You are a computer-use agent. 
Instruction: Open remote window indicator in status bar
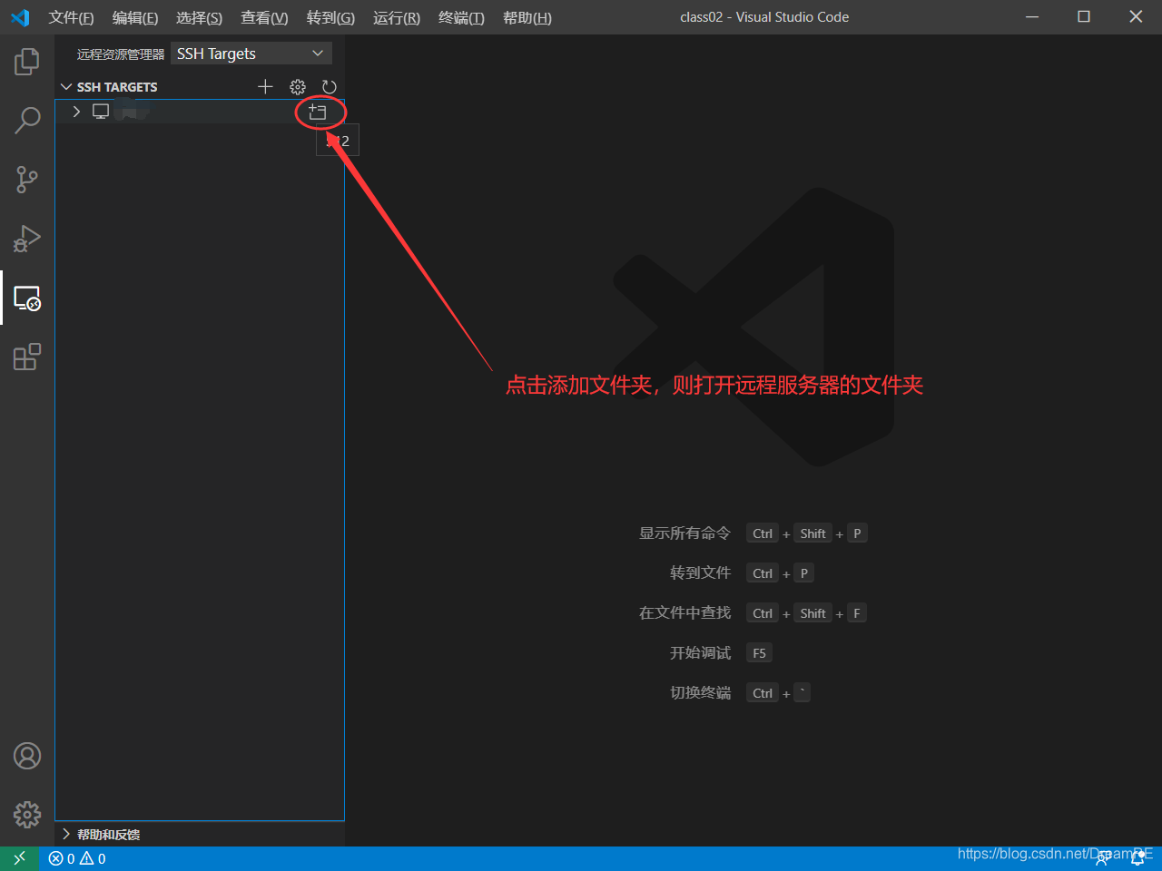pyautogui.click(x=19, y=858)
